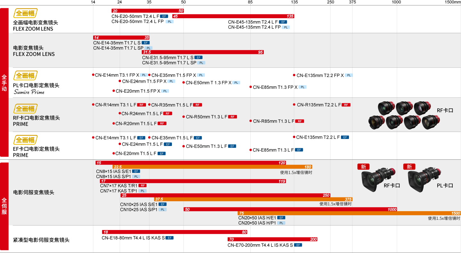Select the 全手动 red sidebar label
The width and height of the screenshot is (461, 253).
4,82
